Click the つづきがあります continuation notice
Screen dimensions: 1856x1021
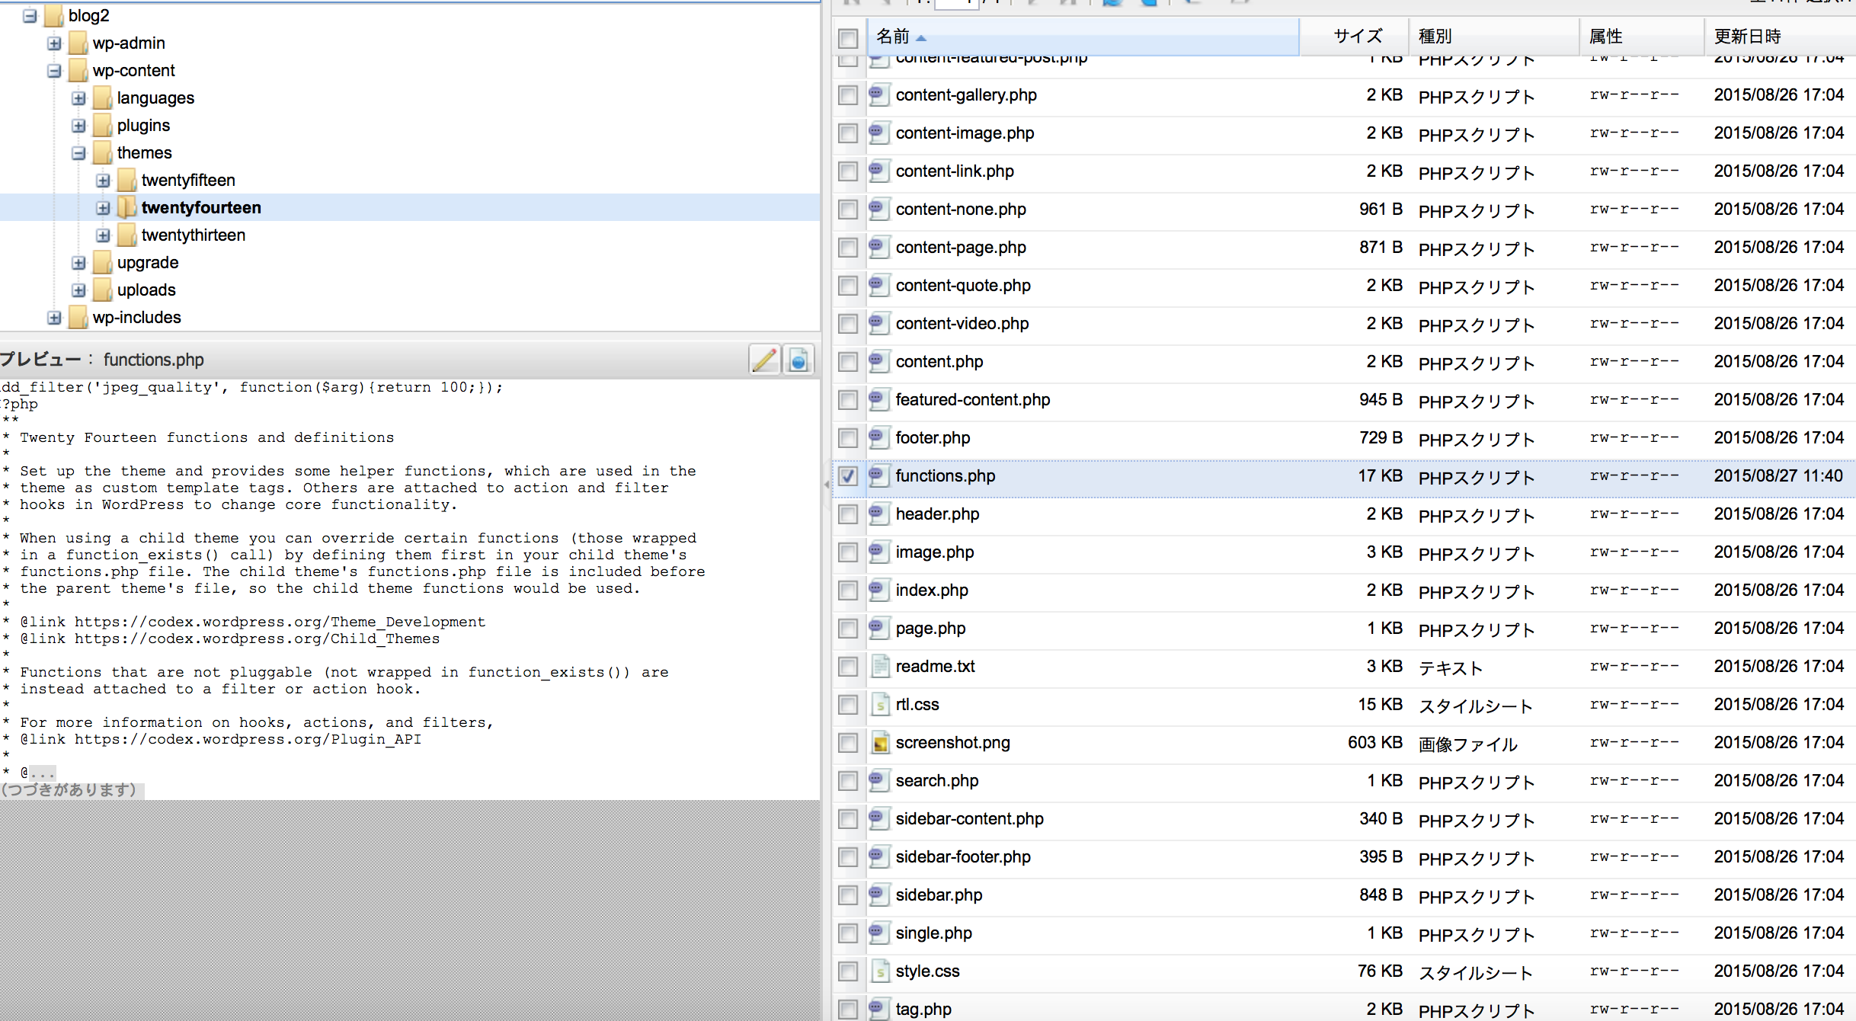click(71, 790)
